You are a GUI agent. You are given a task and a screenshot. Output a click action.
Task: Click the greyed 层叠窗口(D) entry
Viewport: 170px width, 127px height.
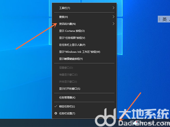point(84,68)
